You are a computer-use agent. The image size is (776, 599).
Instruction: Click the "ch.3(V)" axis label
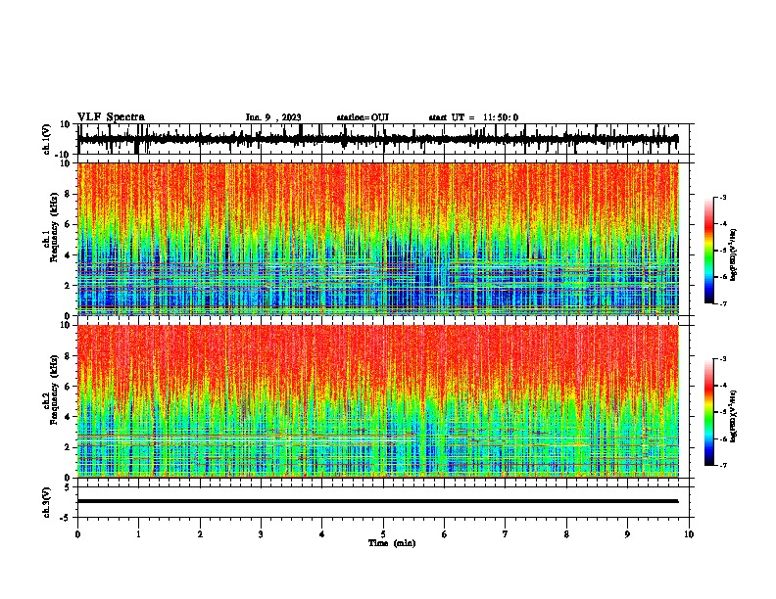coord(47,502)
